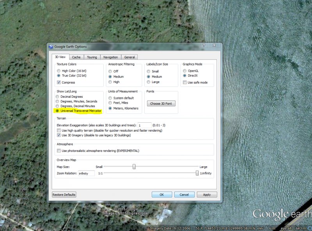Click the Zoom Relation slider handle
Viewport: 312px width, 231px height.
coord(197,173)
